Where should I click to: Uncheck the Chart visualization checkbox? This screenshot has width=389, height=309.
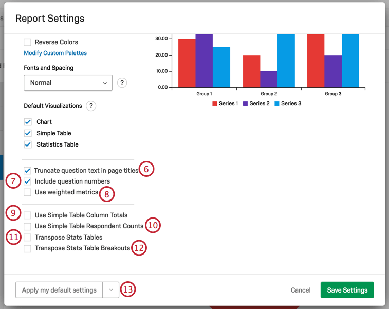[x=28, y=122]
